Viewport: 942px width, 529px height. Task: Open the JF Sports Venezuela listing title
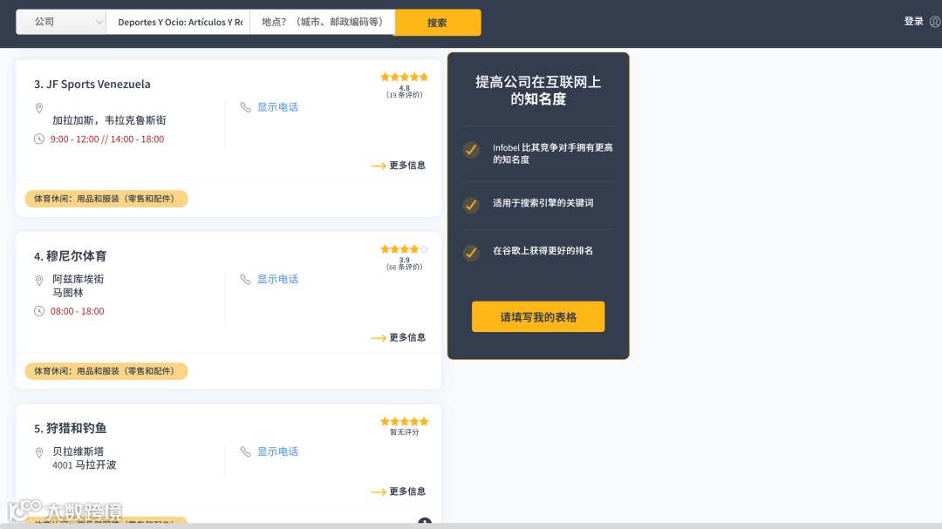point(92,84)
